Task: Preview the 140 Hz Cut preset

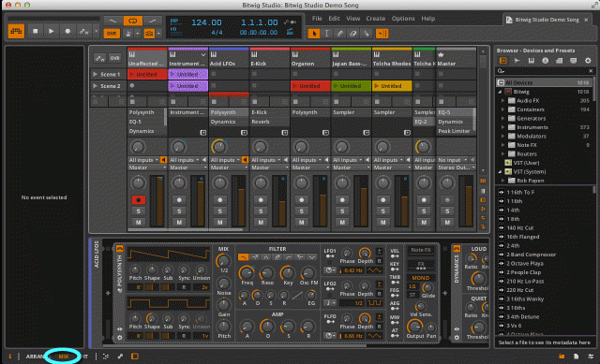Action: 502,227
